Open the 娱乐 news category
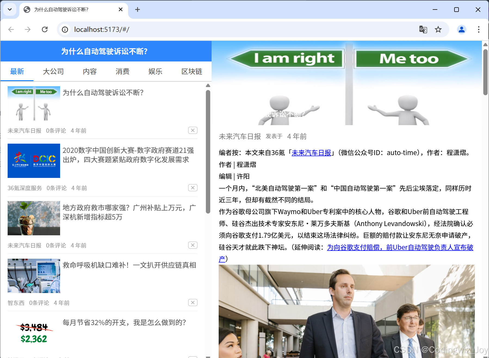The image size is (489, 358). [x=155, y=71]
